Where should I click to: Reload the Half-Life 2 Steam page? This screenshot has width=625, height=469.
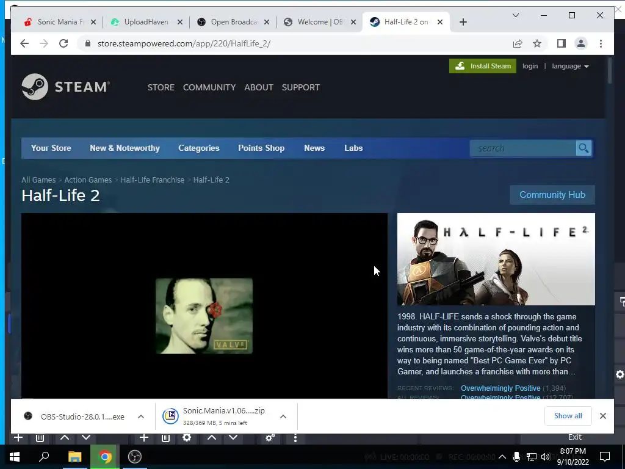[63, 43]
